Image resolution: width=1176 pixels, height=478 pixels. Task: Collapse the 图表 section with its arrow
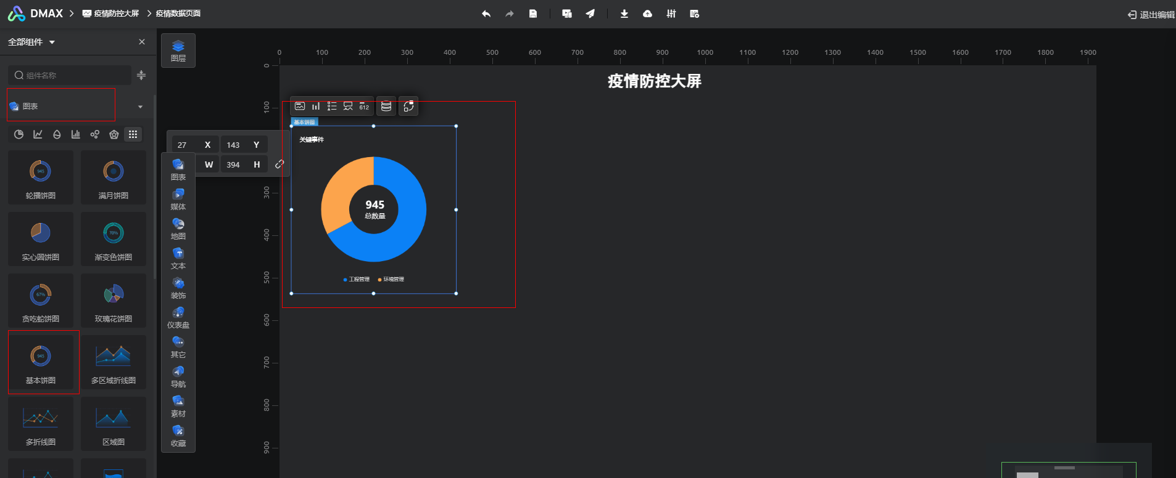point(140,107)
